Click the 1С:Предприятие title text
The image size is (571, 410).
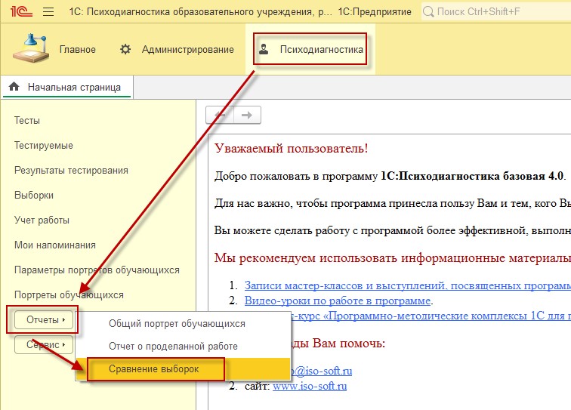pos(375,11)
